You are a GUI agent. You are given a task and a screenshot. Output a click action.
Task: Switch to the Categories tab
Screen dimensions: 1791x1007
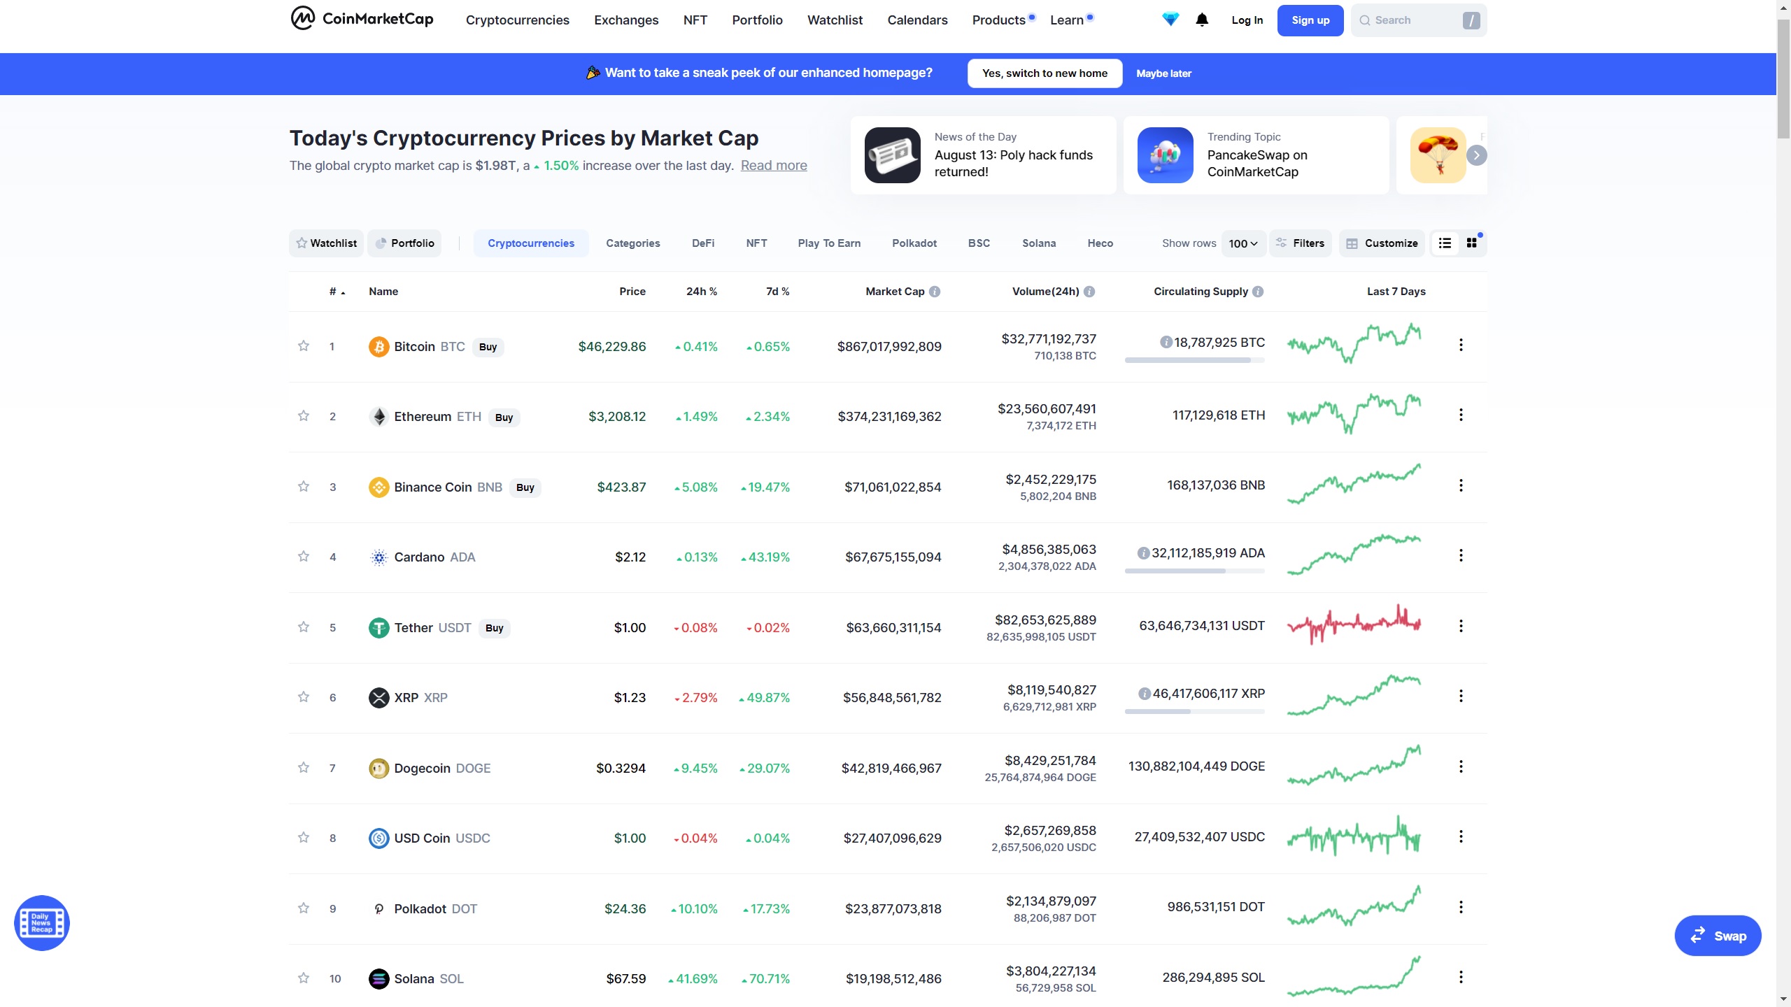pos(633,243)
